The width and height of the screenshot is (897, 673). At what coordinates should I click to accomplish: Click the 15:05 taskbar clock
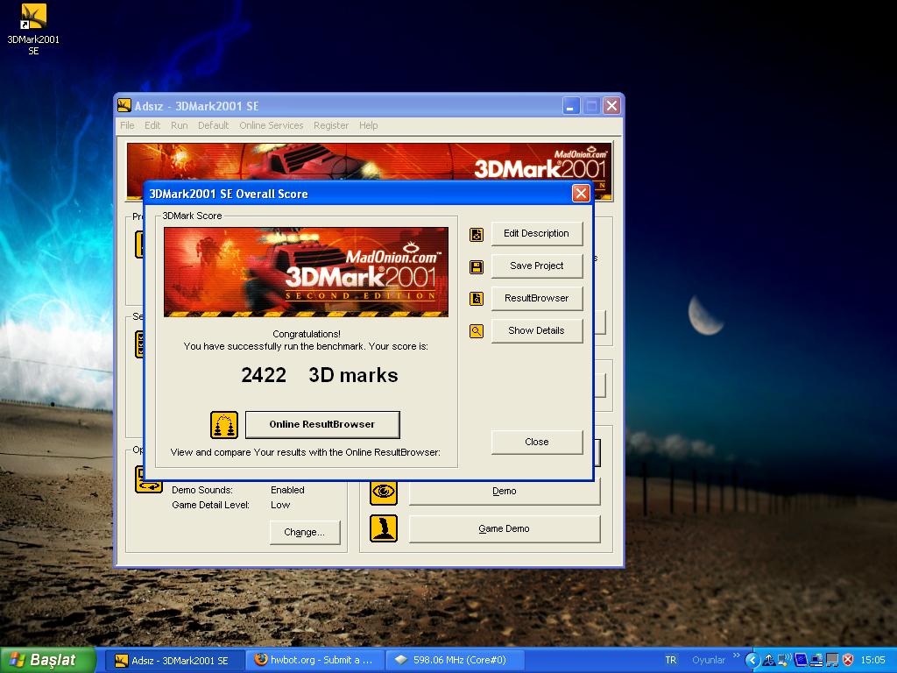[872, 661]
